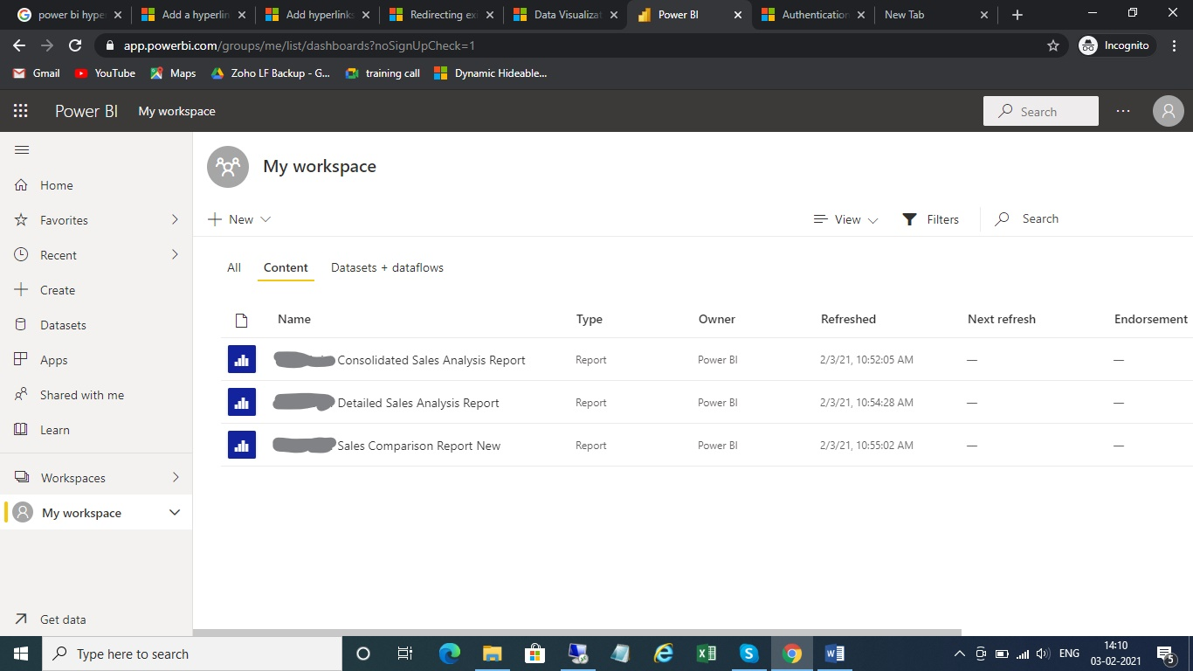
Task: Open the New dropdown menu
Action: pos(239,219)
